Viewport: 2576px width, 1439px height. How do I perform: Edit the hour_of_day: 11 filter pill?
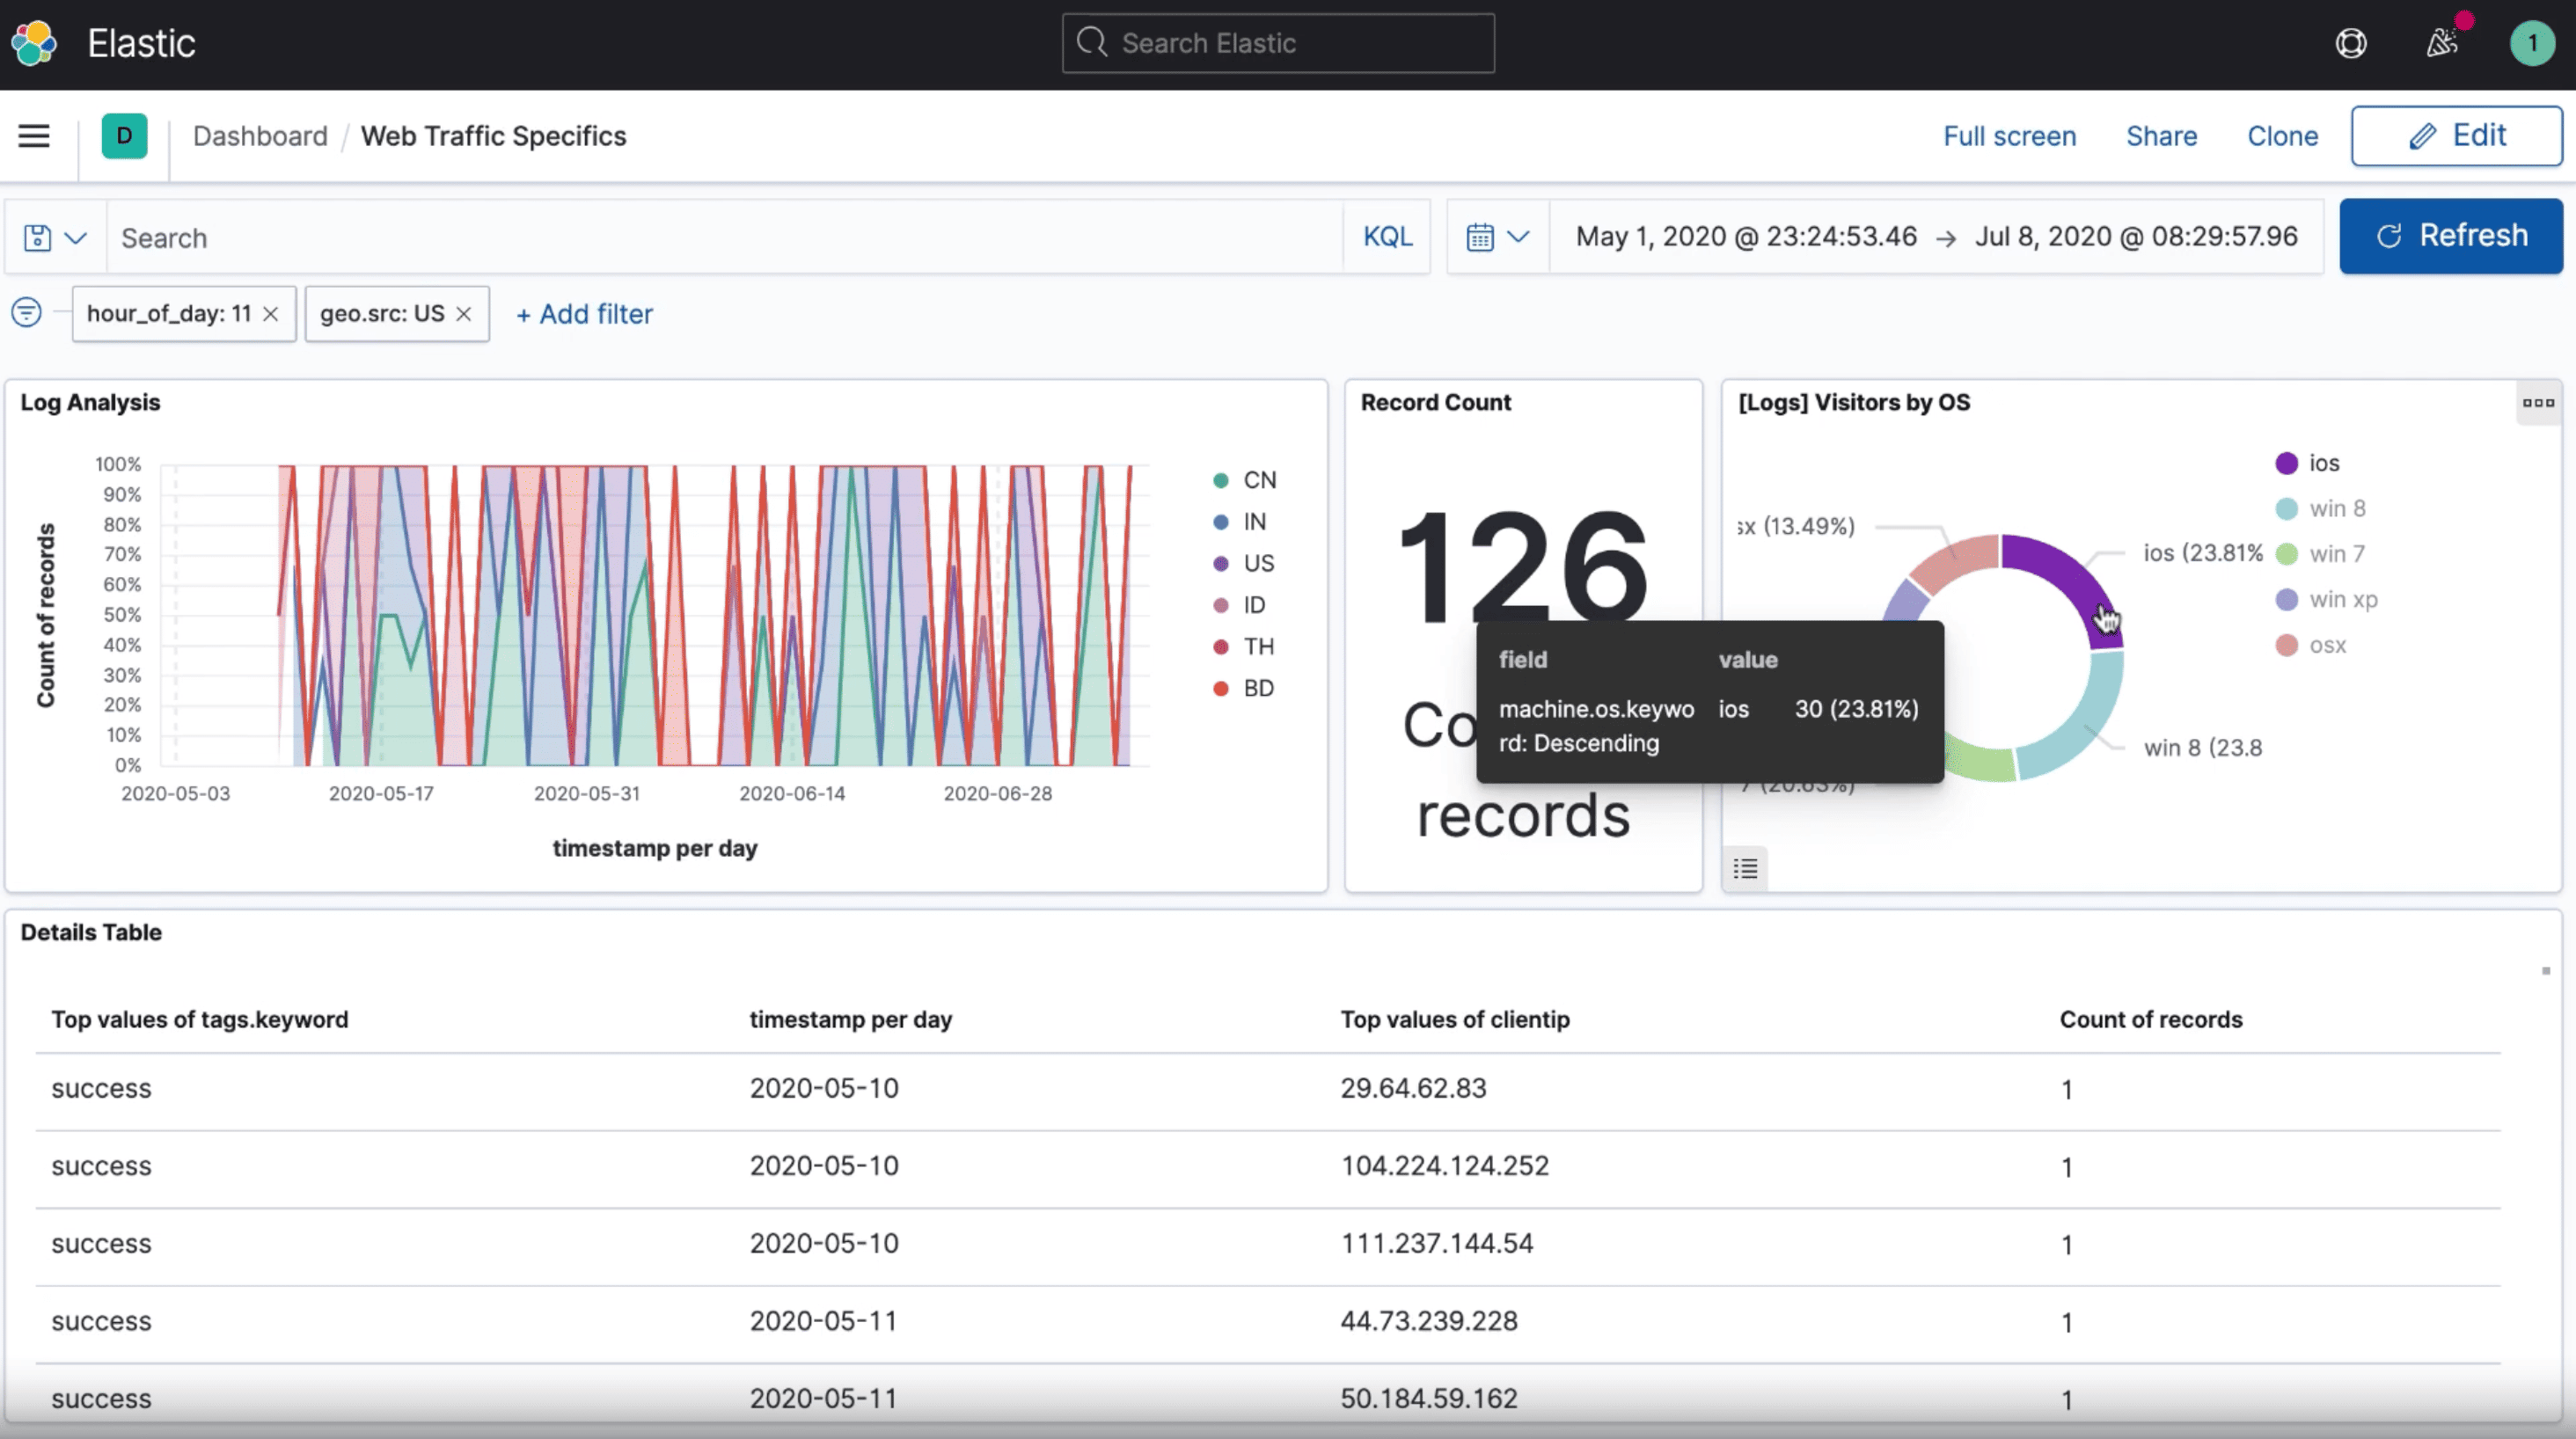tap(168, 314)
